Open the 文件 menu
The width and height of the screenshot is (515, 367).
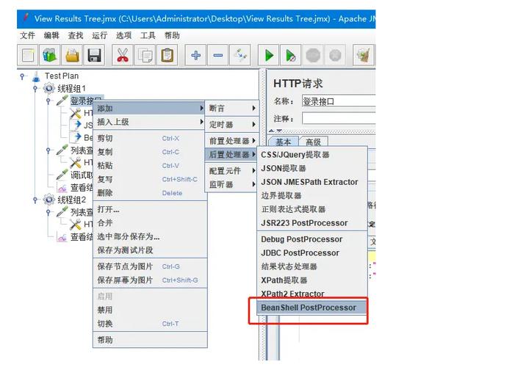27,35
